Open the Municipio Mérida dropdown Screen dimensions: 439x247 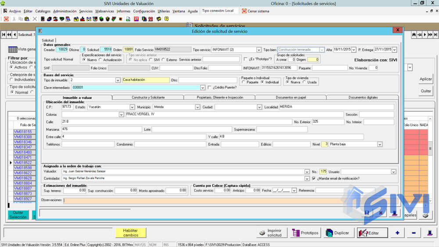[x=198, y=107]
